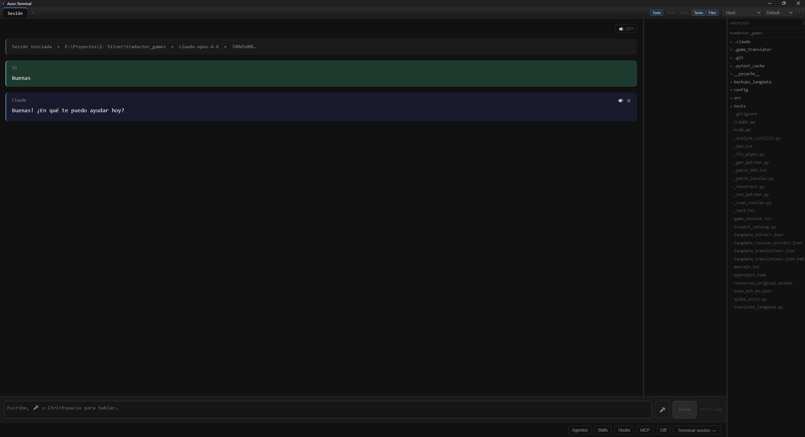This screenshot has width=805, height=437.
Task: Disable the Tasks toggle
Action: [698, 13]
